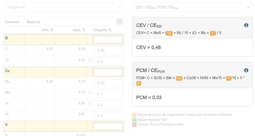255x136 pixels.
Task: Click the Cu badge in the CEV formula
Action: point(170,33)
